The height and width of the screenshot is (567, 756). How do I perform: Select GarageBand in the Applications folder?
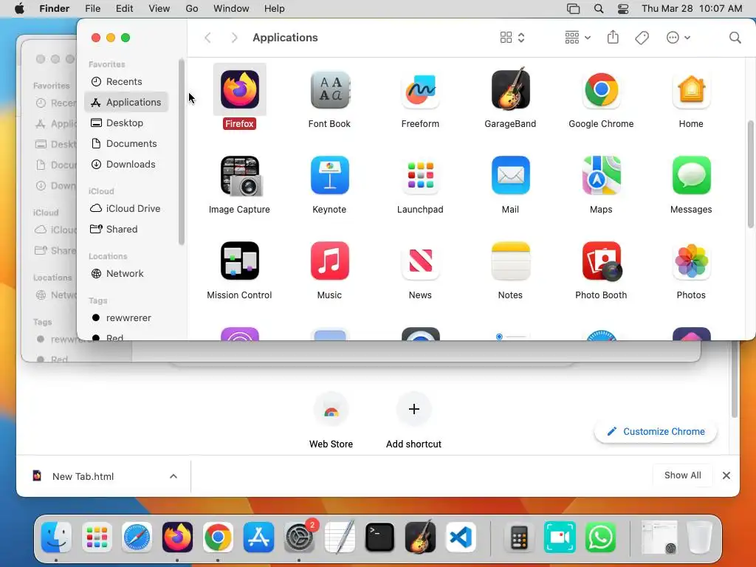click(511, 89)
